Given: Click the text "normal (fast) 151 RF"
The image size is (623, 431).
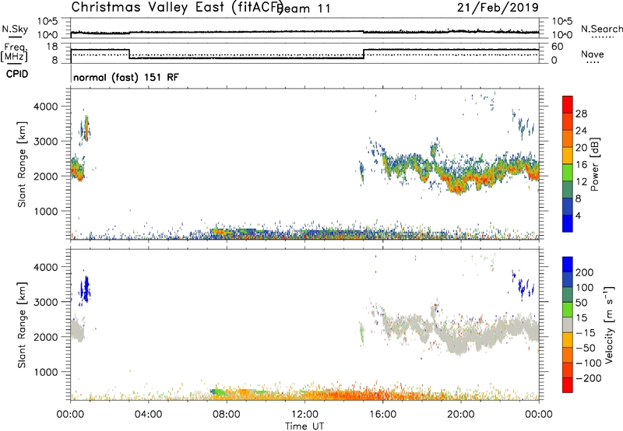Looking at the screenshot, I should [x=126, y=77].
